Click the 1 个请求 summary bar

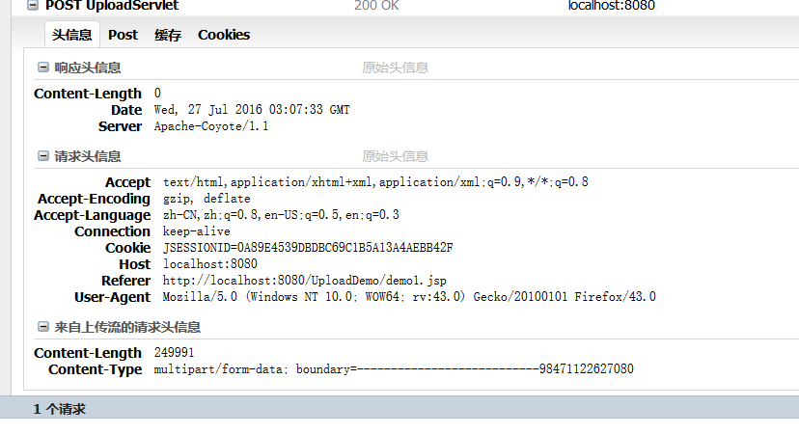[399, 409]
